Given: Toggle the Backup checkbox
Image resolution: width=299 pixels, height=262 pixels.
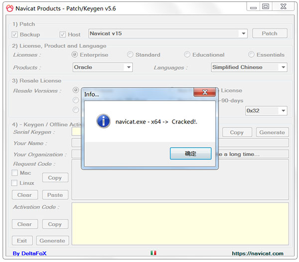Looking at the screenshot, I should pos(14,34).
